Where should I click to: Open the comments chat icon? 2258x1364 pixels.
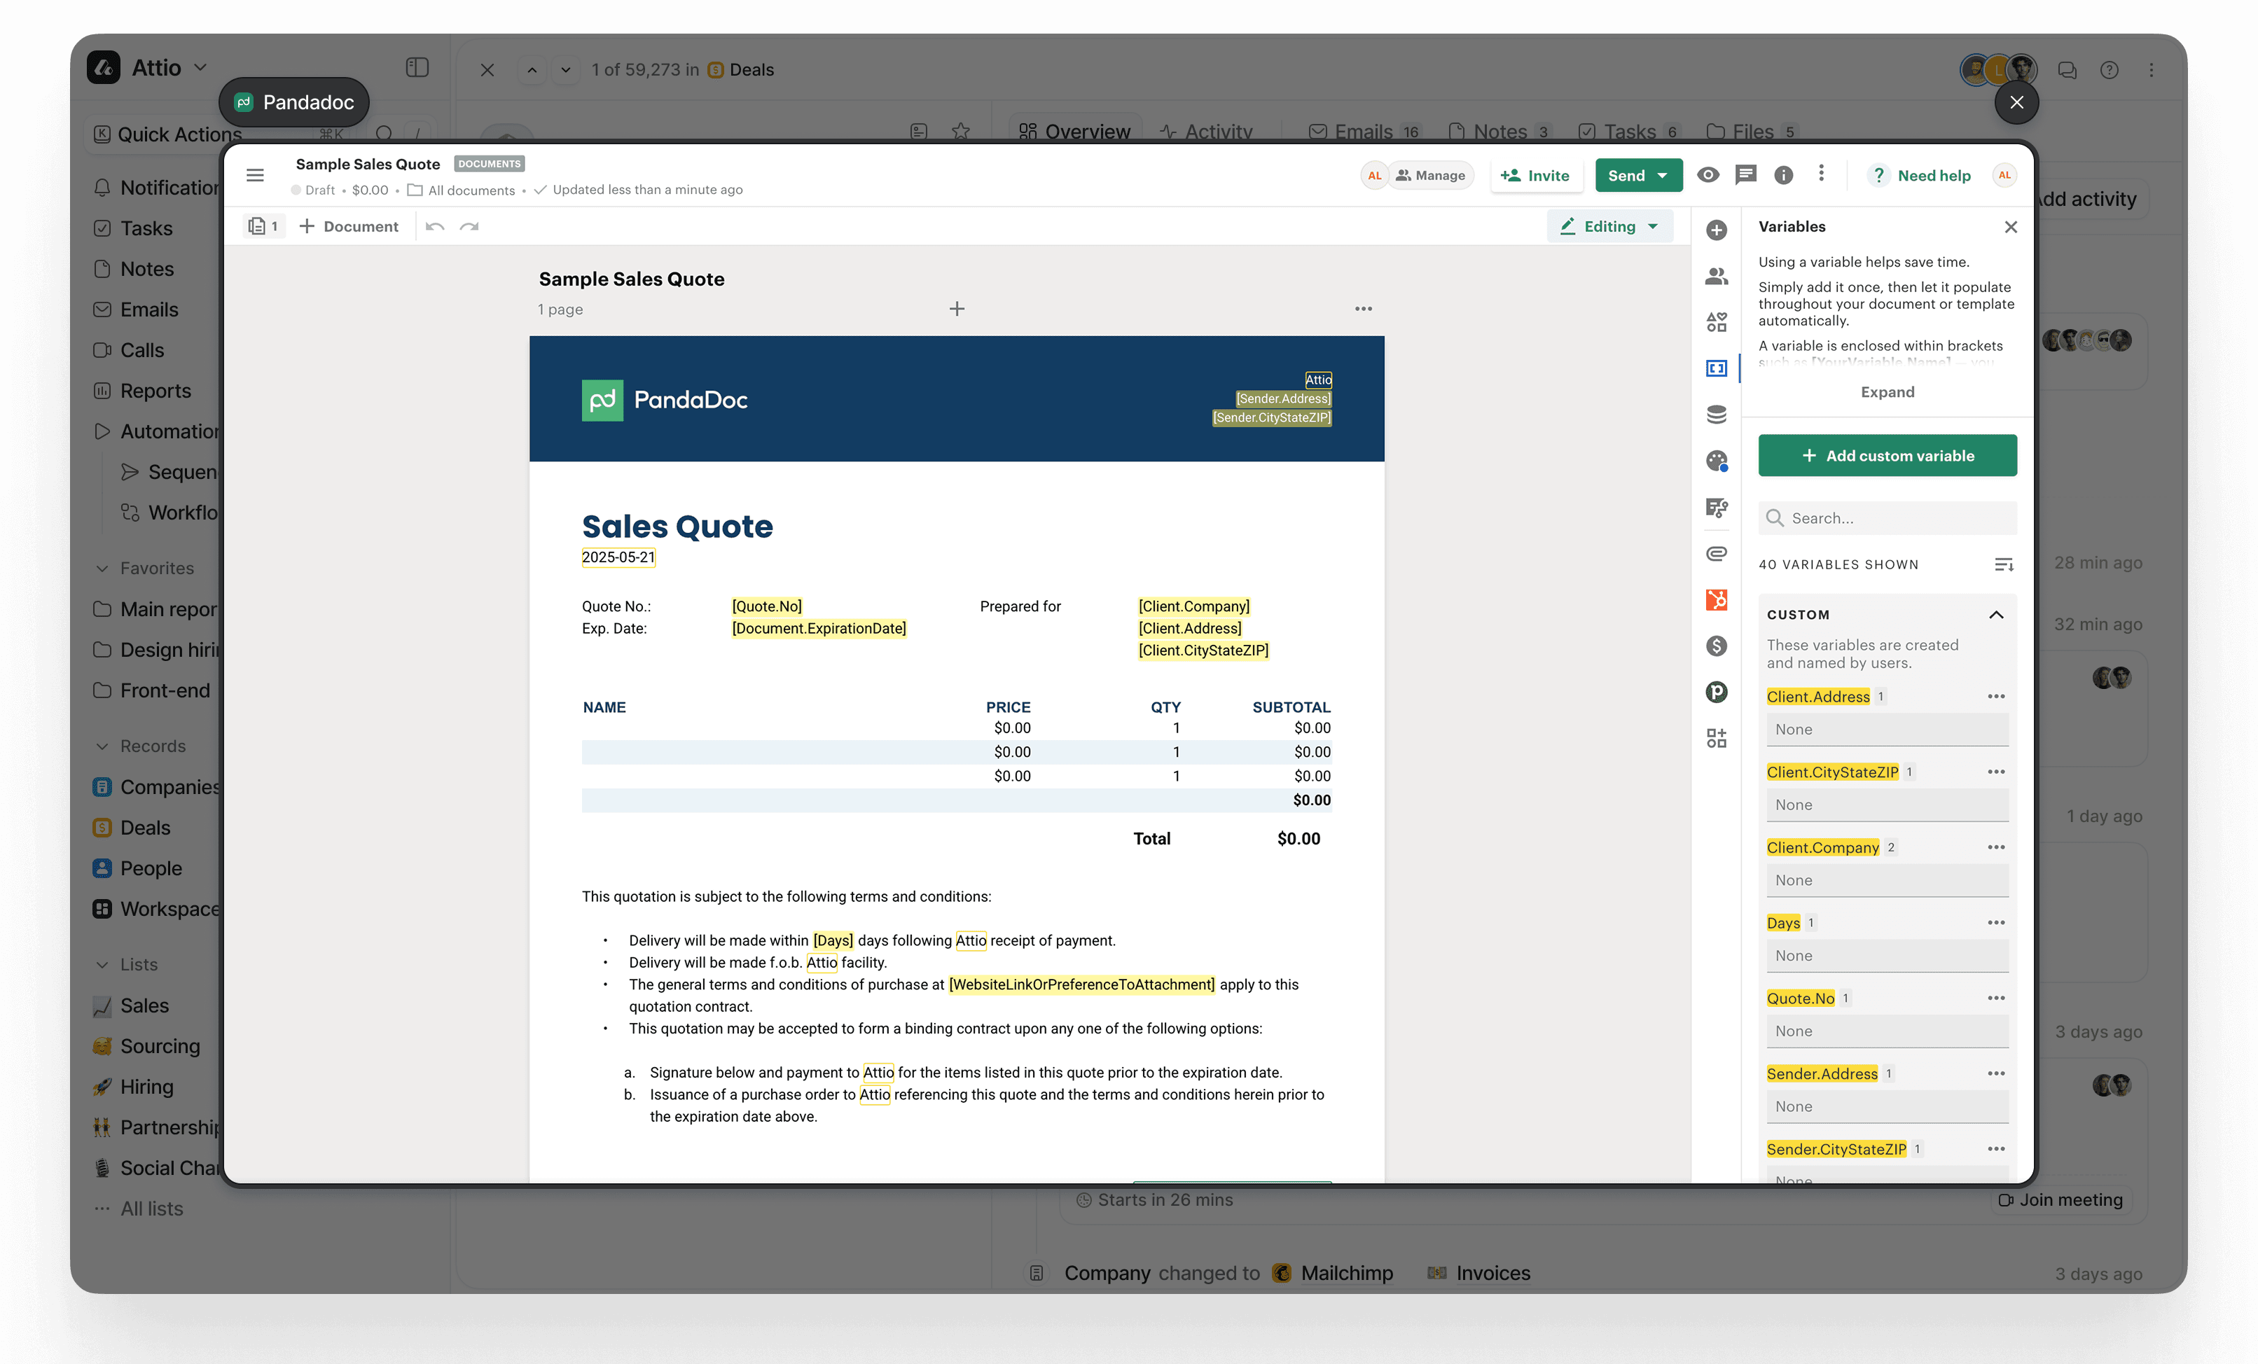click(1746, 175)
